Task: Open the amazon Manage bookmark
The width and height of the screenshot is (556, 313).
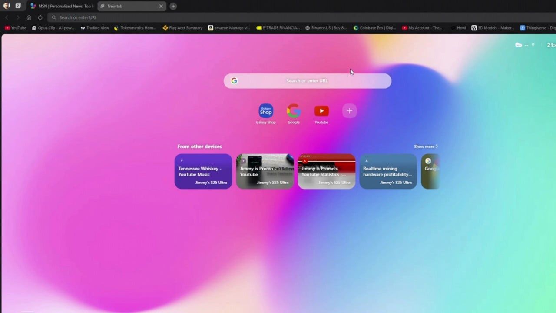Action: point(229,28)
